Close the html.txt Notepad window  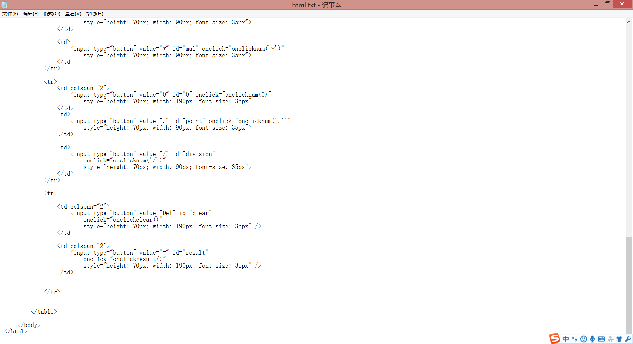pyautogui.click(x=622, y=4)
